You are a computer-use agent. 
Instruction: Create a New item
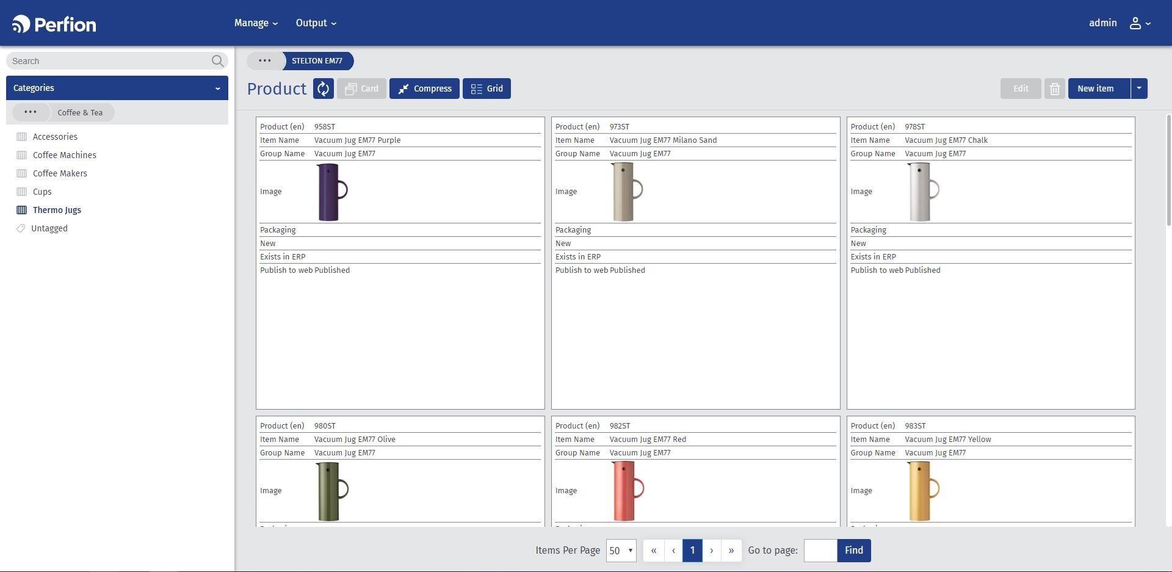click(x=1099, y=89)
